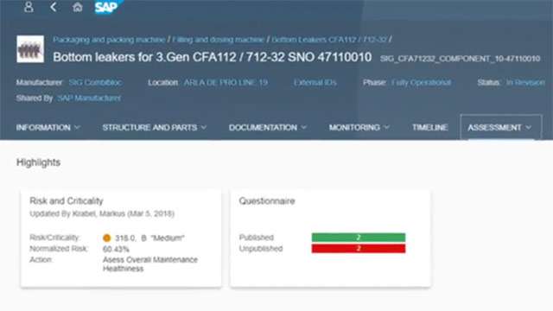This screenshot has width=553, height=311.
Task: Click the orange medium risk indicator dot
Action: coord(107,238)
